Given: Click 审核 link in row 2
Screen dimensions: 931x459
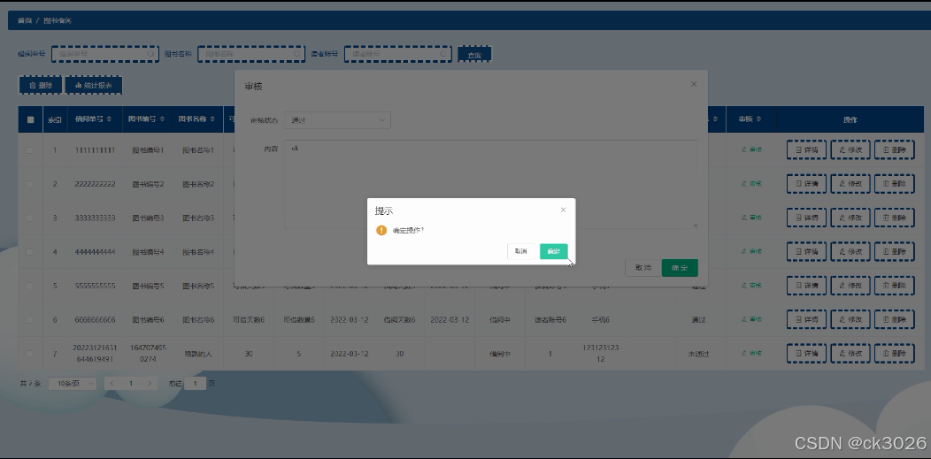Looking at the screenshot, I should (751, 184).
